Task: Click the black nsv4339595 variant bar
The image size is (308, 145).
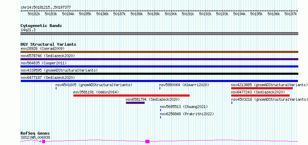Action: 159,74
